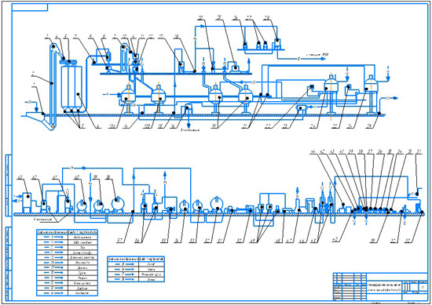Screen dimensions: 432x305
Task: Select the bottom row of the small legend table
Action: pyautogui.click(x=136, y=279)
